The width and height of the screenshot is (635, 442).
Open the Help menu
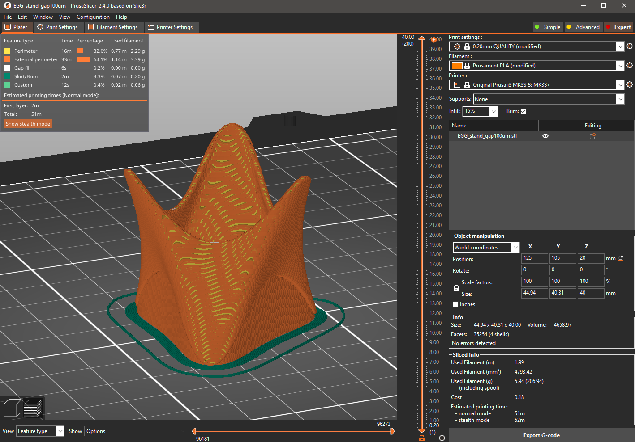[x=122, y=17]
